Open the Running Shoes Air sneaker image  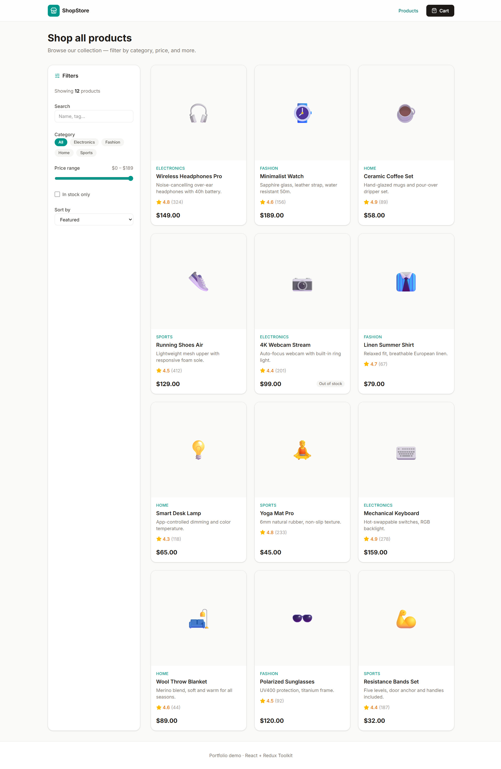(198, 281)
